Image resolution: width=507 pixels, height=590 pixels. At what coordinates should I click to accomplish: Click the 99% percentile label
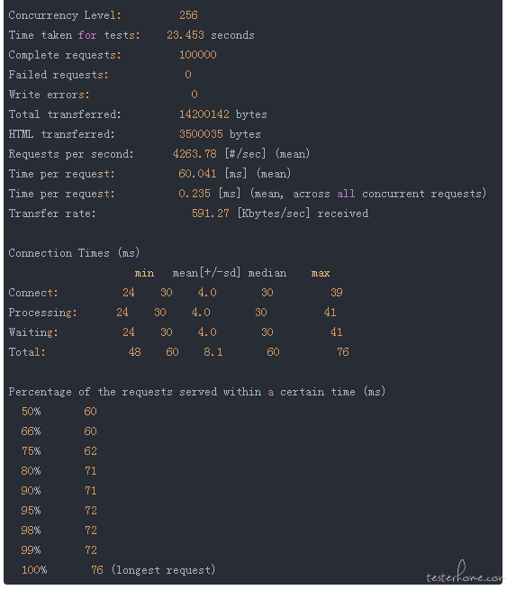tap(31, 550)
